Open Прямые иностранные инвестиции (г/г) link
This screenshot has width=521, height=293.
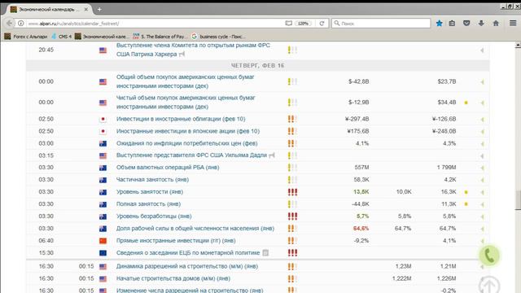176,240
